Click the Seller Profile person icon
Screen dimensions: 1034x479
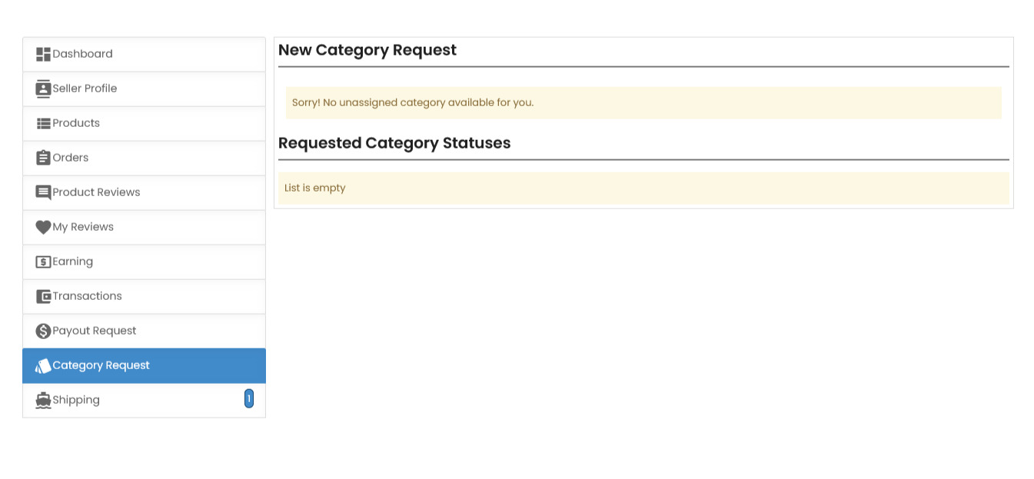[43, 89]
